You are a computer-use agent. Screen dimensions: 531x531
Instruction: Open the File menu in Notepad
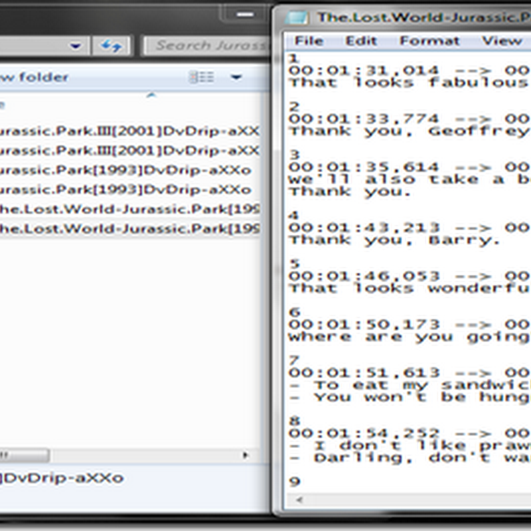[x=309, y=41]
